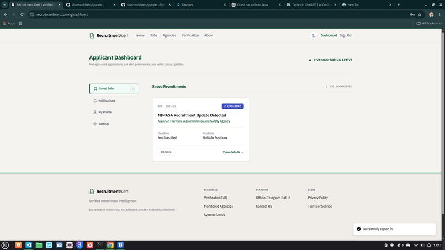
Task: Open All Bookmarks folder
Action: tap(429, 23)
